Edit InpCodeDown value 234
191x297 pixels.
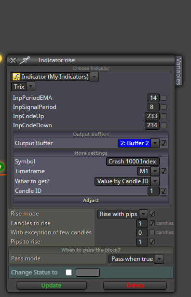[152, 125]
